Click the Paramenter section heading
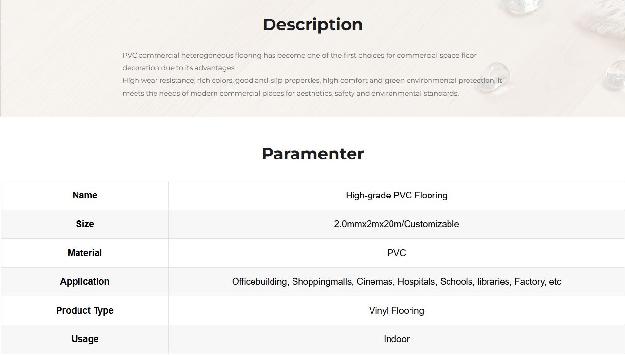This screenshot has height=355, width=625. [312, 154]
